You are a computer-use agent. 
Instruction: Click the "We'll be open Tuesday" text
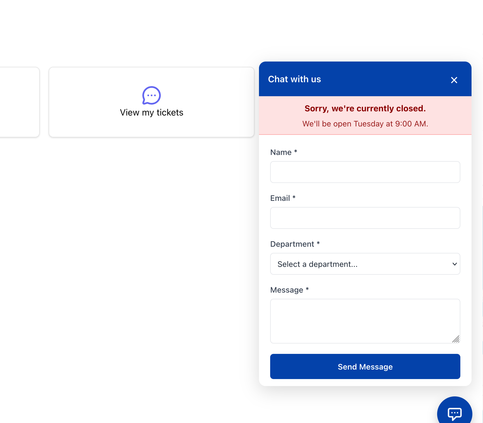pos(365,124)
